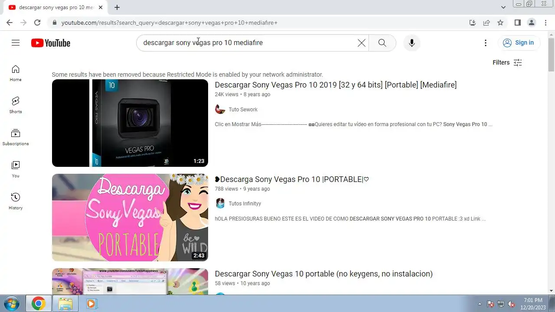Open title Descargar Sony Vegas 10 portable
This screenshot has height=312, width=555.
[323, 274]
